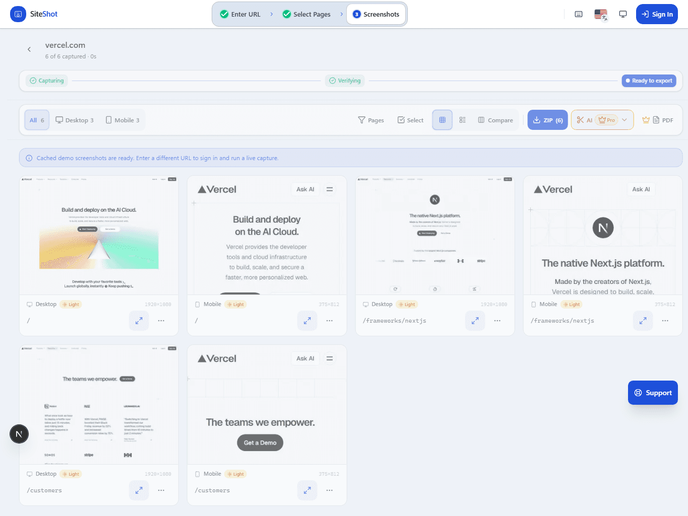688x516 pixels.
Task: Click the Capturing progress stage
Action: click(47, 81)
